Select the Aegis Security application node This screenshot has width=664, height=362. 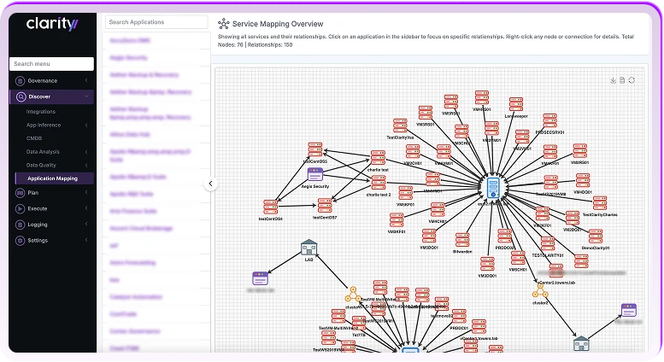(x=315, y=174)
